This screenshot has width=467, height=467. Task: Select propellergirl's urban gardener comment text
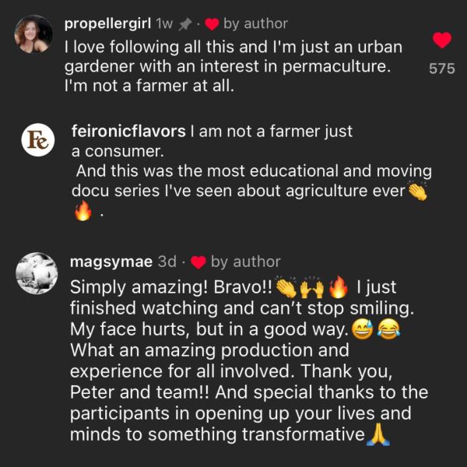[226, 66]
